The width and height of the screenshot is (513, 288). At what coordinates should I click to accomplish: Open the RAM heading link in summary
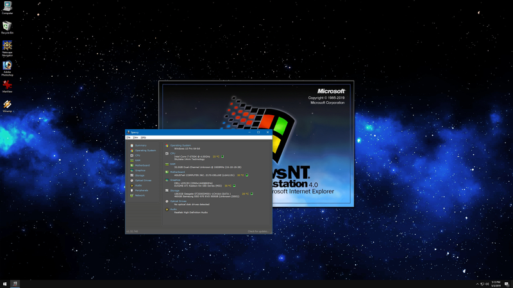(x=172, y=164)
